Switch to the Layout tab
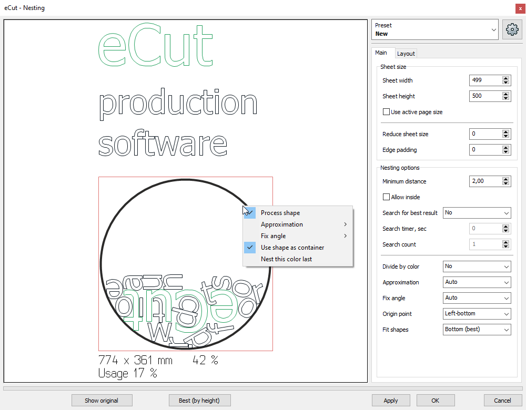Viewport: 526px width, 410px height. tap(406, 54)
